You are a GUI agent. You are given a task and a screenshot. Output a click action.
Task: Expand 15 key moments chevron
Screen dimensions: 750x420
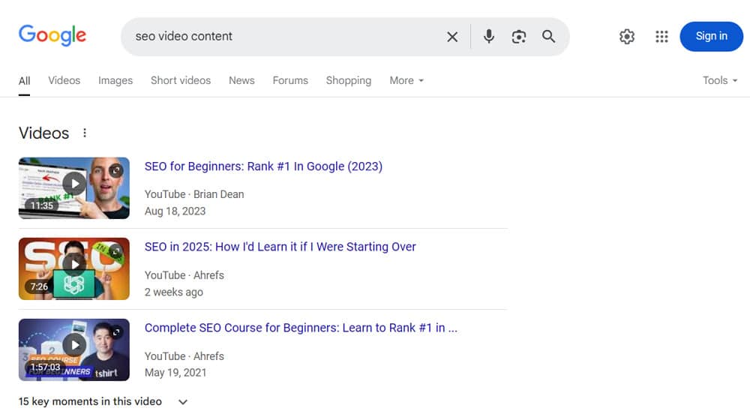[183, 402]
